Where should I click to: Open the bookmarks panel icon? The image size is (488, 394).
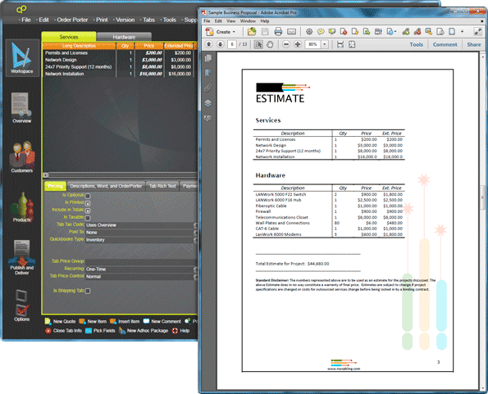[x=208, y=73]
